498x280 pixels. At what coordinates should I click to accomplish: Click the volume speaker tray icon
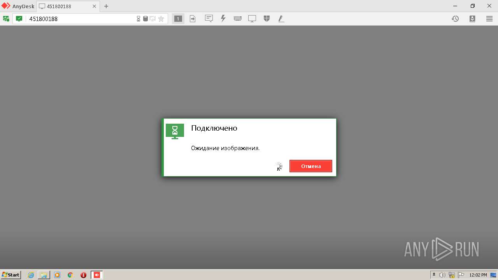pos(442,275)
